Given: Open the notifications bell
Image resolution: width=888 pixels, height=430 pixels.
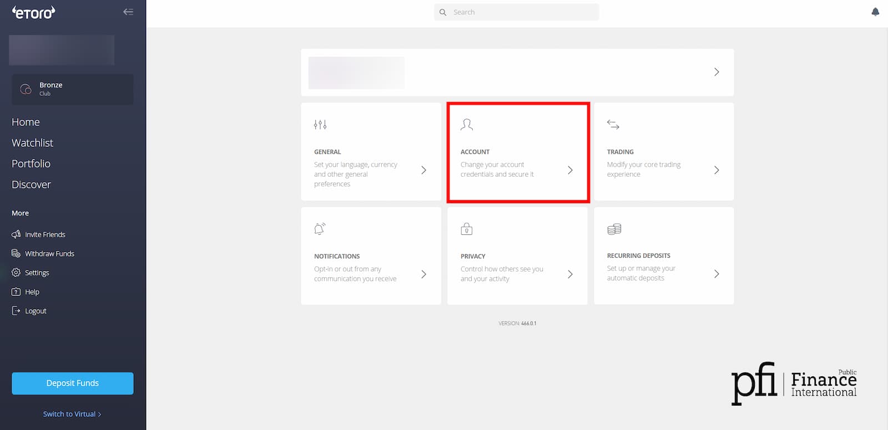Looking at the screenshot, I should [x=875, y=12].
